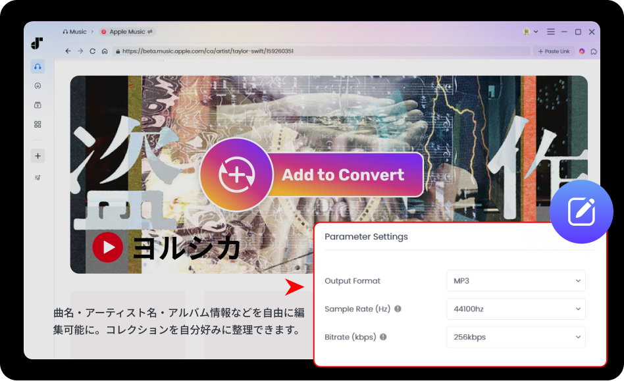Click the floating edit pencil button
The image size is (624, 381).
click(x=581, y=212)
